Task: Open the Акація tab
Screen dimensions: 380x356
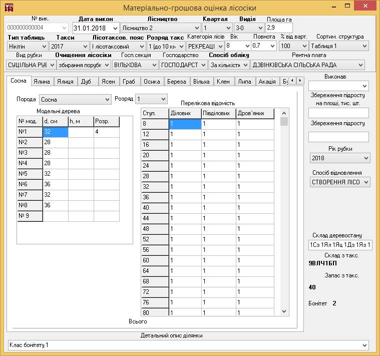Action: pos(267,82)
